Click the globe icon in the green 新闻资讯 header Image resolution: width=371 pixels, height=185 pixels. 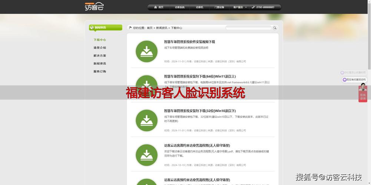click(92, 27)
